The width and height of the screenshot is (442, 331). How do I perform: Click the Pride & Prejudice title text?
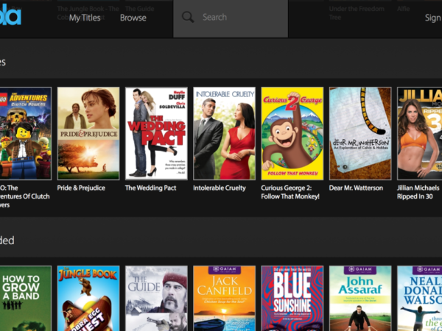click(81, 188)
